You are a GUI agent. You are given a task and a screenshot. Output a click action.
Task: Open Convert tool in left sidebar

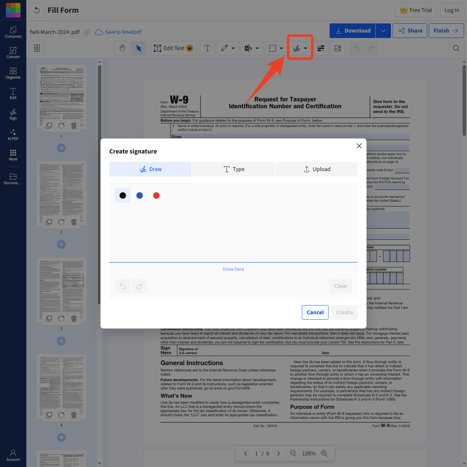(13, 53)
